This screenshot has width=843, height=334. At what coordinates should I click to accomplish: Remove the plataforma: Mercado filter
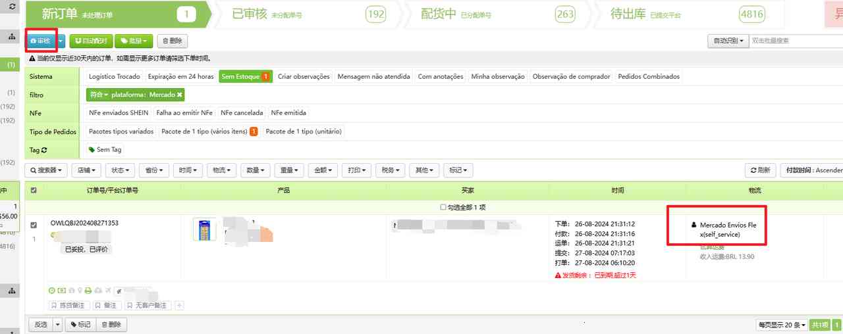click(180, 95)
